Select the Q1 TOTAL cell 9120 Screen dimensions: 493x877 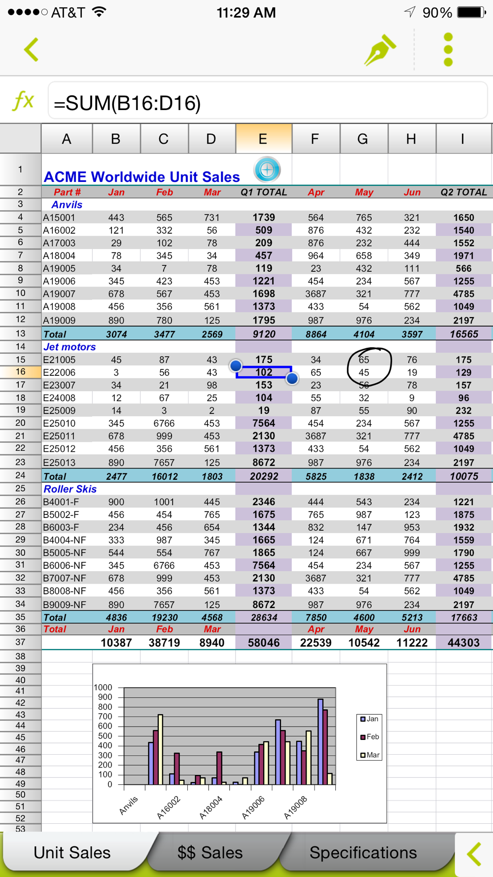(x=264, y=334)
